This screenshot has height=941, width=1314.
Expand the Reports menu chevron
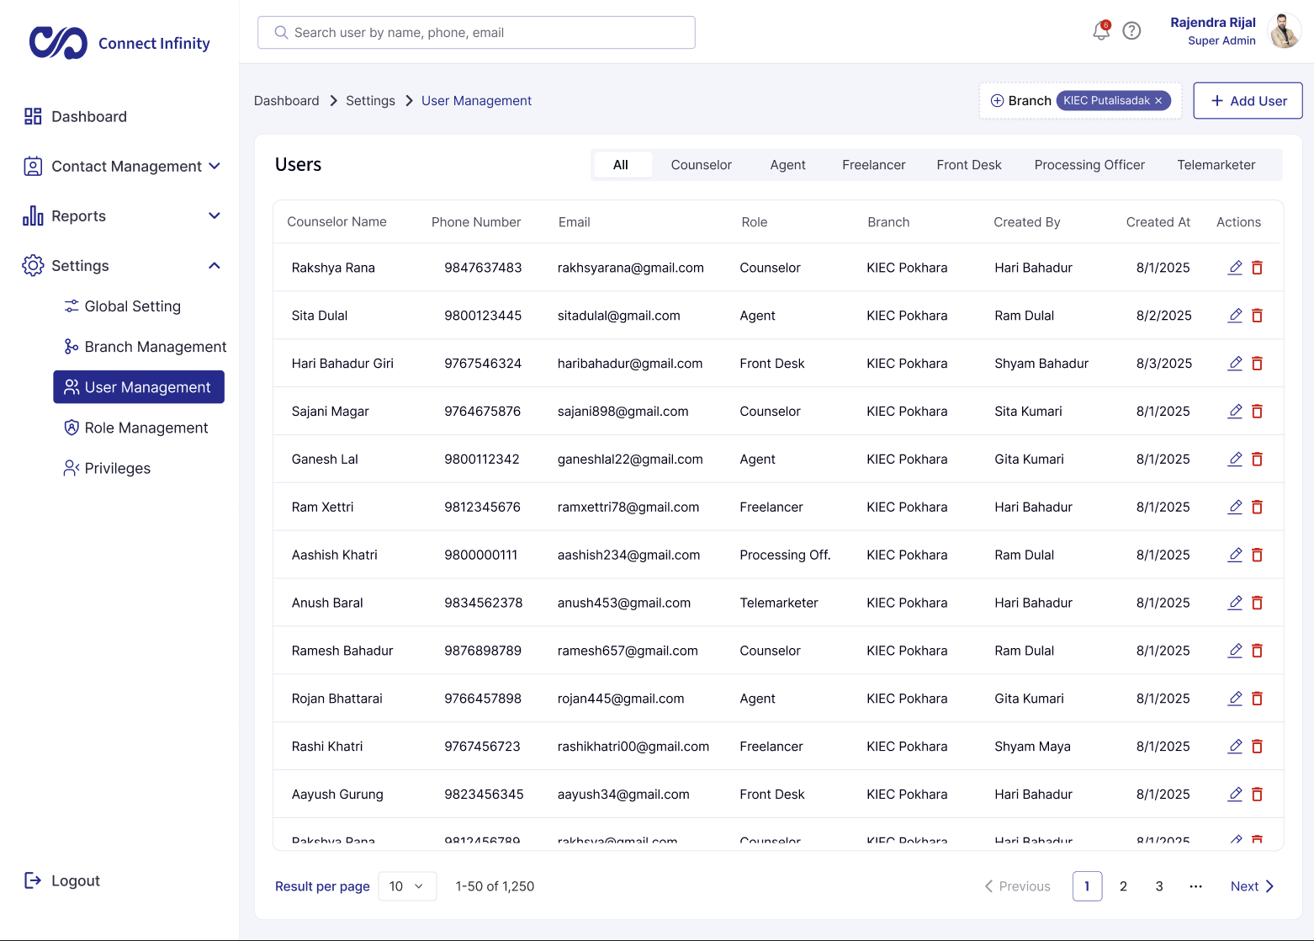point(215,216)
